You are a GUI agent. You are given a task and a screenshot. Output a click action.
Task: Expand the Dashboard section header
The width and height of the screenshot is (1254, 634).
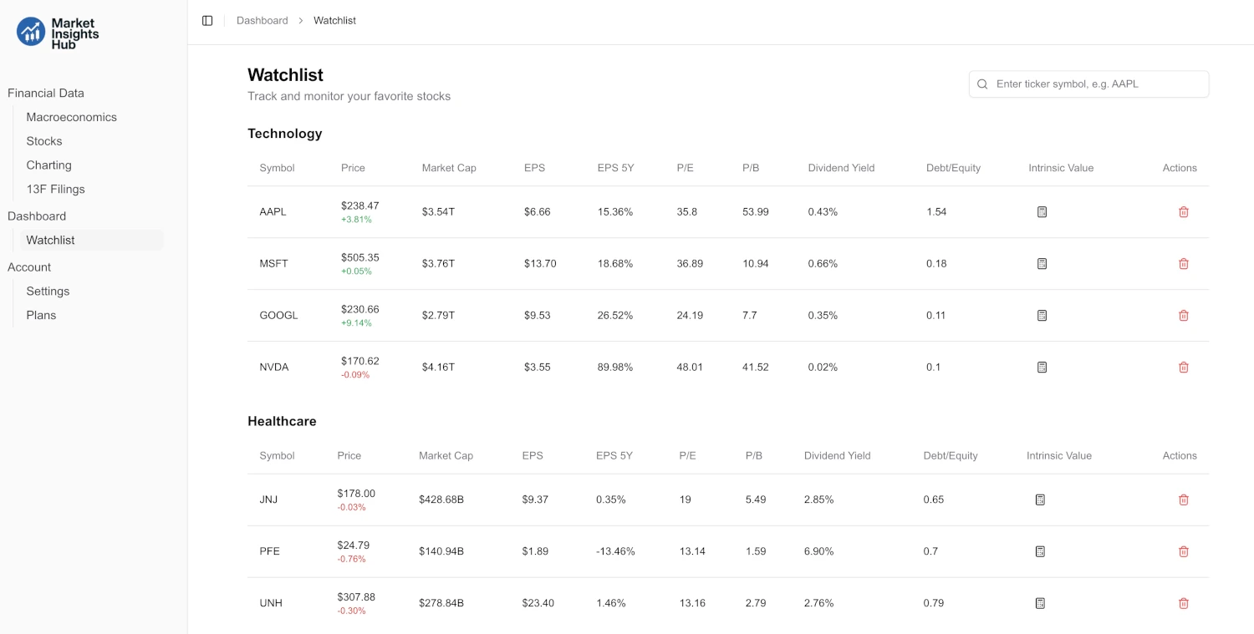click(37, 216)
